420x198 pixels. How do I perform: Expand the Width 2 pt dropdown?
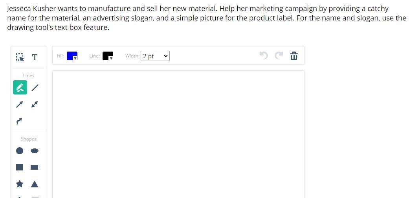(x=155, y=56)
